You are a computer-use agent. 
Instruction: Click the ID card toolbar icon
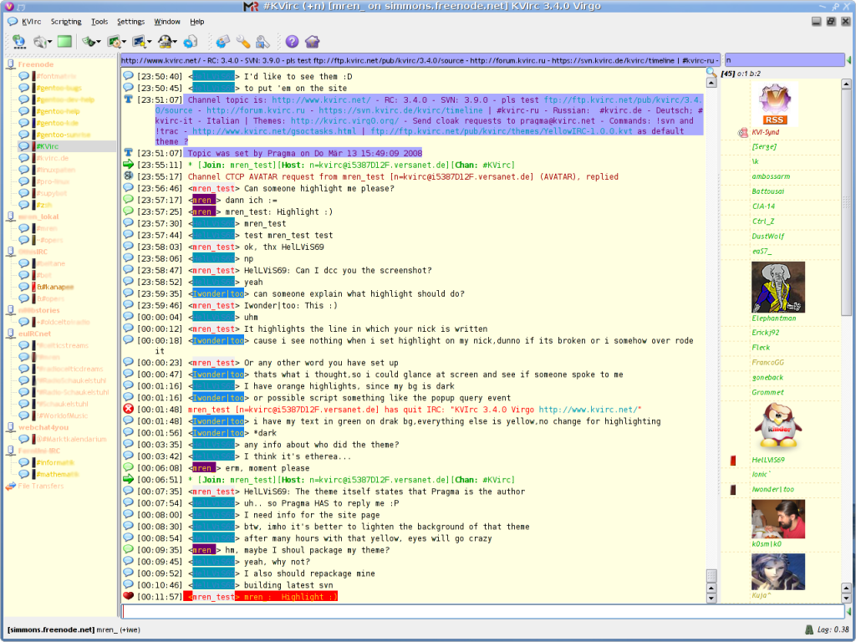pos(222,42)
